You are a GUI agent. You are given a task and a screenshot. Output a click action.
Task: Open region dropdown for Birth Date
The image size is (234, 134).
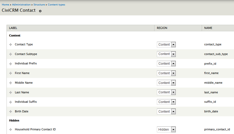point(166,111)
